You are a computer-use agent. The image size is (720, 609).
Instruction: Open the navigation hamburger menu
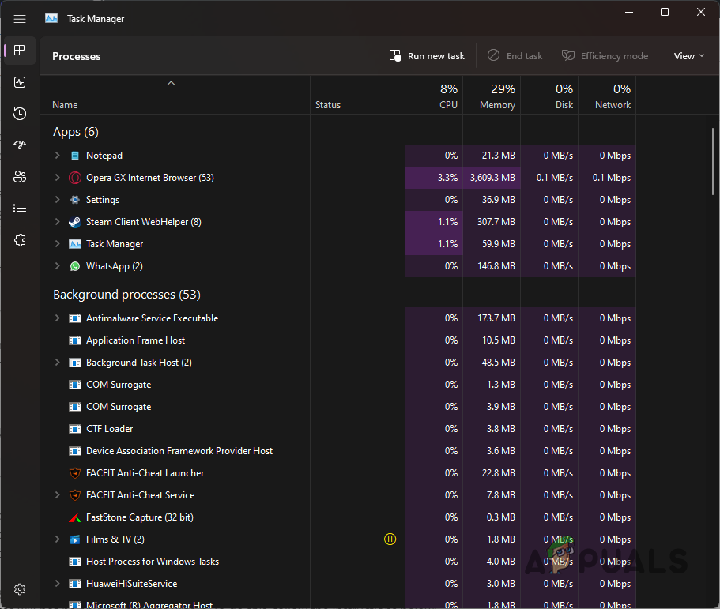[x=19, y=18]
